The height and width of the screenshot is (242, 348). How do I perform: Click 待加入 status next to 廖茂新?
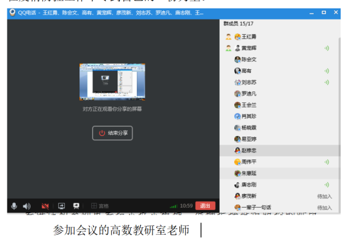coord(325,196)
